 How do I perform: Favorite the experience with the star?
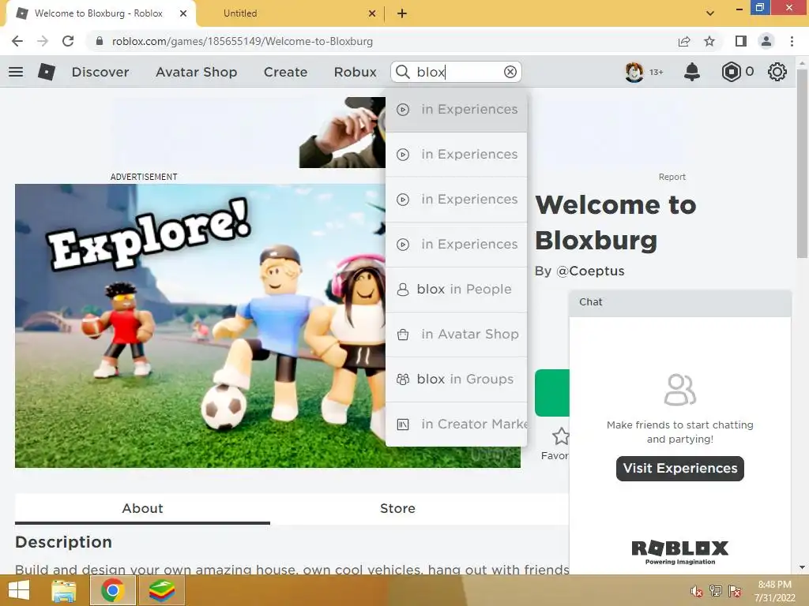pyautogui.click(x=560, y=436)
